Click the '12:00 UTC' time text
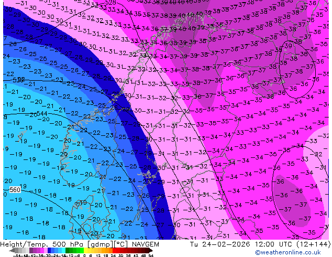The width and height of the screenshot is (332, 257). pos(273,244)
